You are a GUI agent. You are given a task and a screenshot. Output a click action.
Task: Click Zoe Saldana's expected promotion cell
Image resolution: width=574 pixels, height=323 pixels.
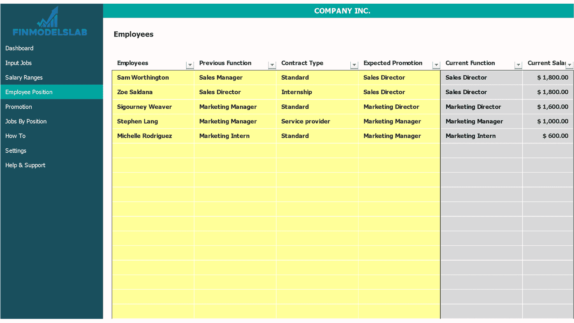coord(399,92)
